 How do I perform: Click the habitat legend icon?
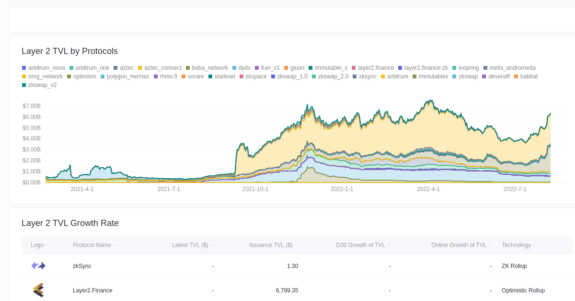(515, 76)
